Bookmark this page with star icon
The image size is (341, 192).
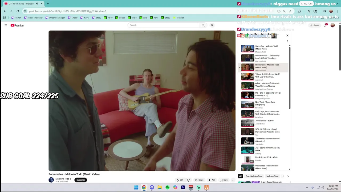290,11
